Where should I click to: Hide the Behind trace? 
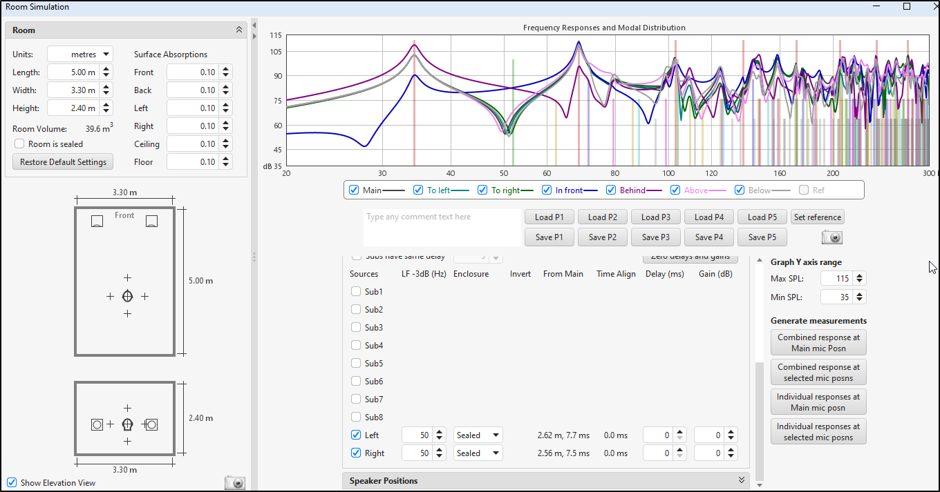[611, 190]
